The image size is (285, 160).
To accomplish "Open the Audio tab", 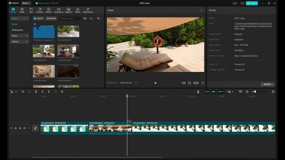I will click(22, 10).
